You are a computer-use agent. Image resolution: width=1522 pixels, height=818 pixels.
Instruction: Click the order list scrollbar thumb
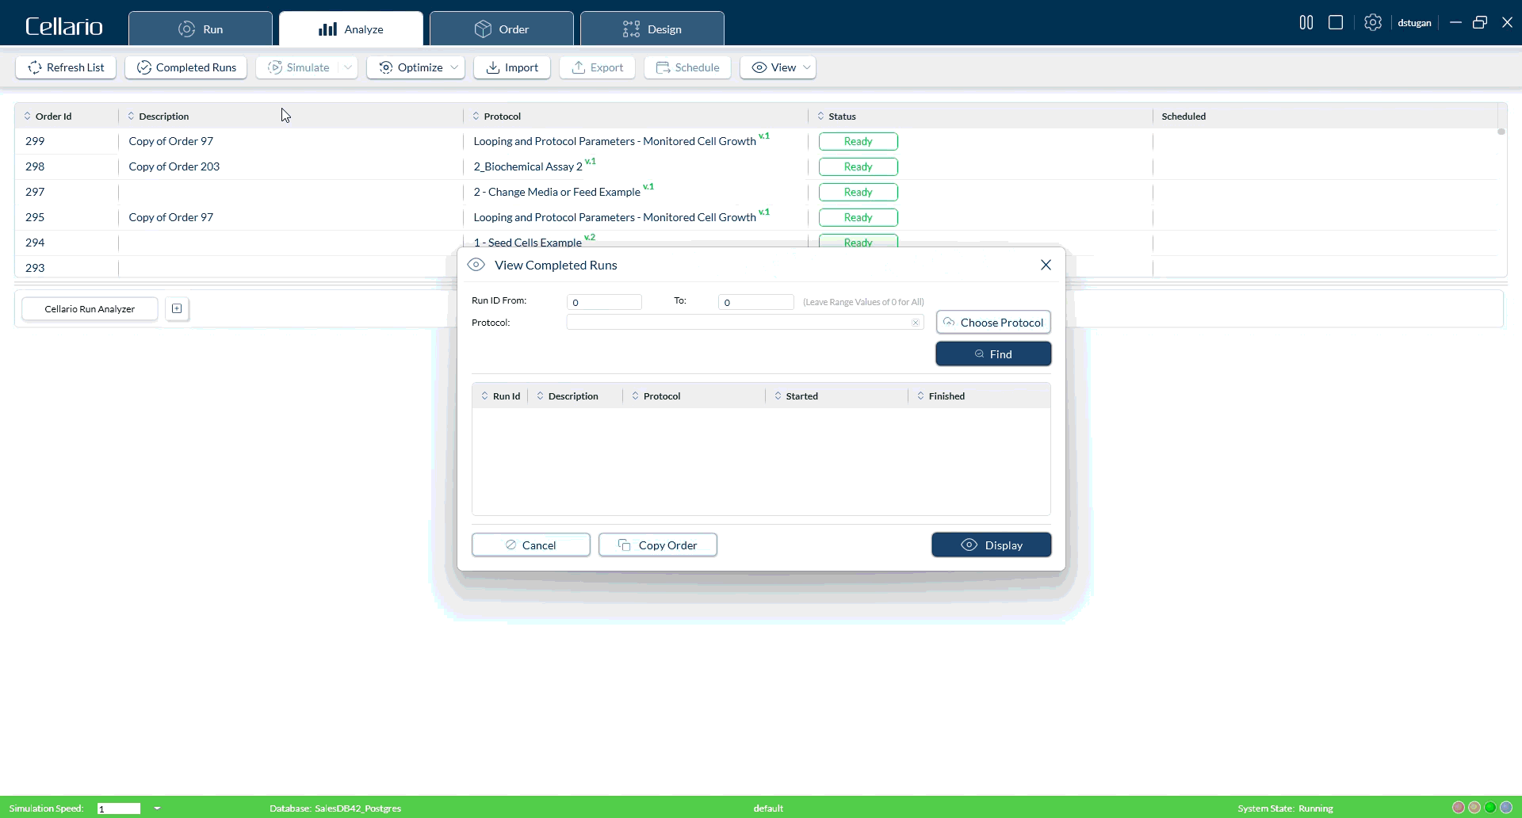tap(1501, 132)
